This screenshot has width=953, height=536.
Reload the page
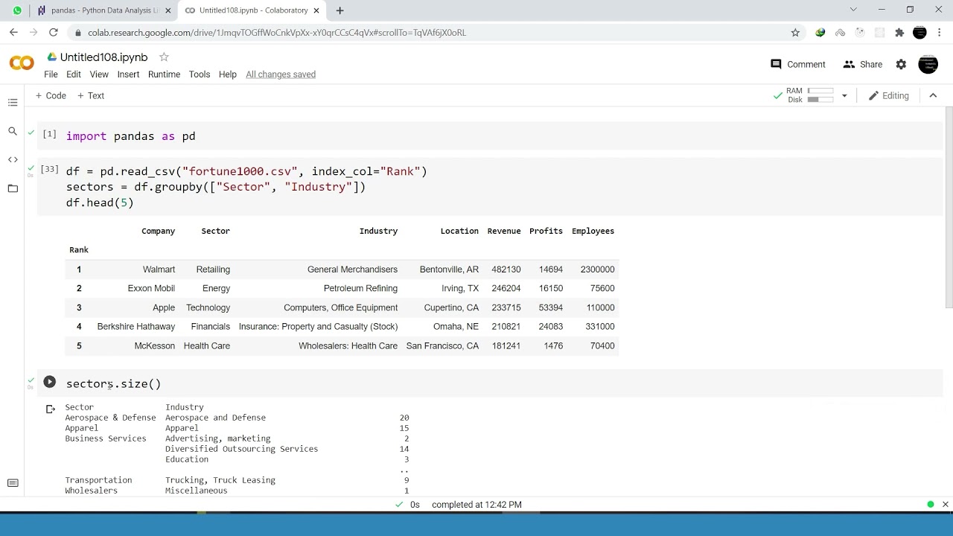[x=54, y=33]
